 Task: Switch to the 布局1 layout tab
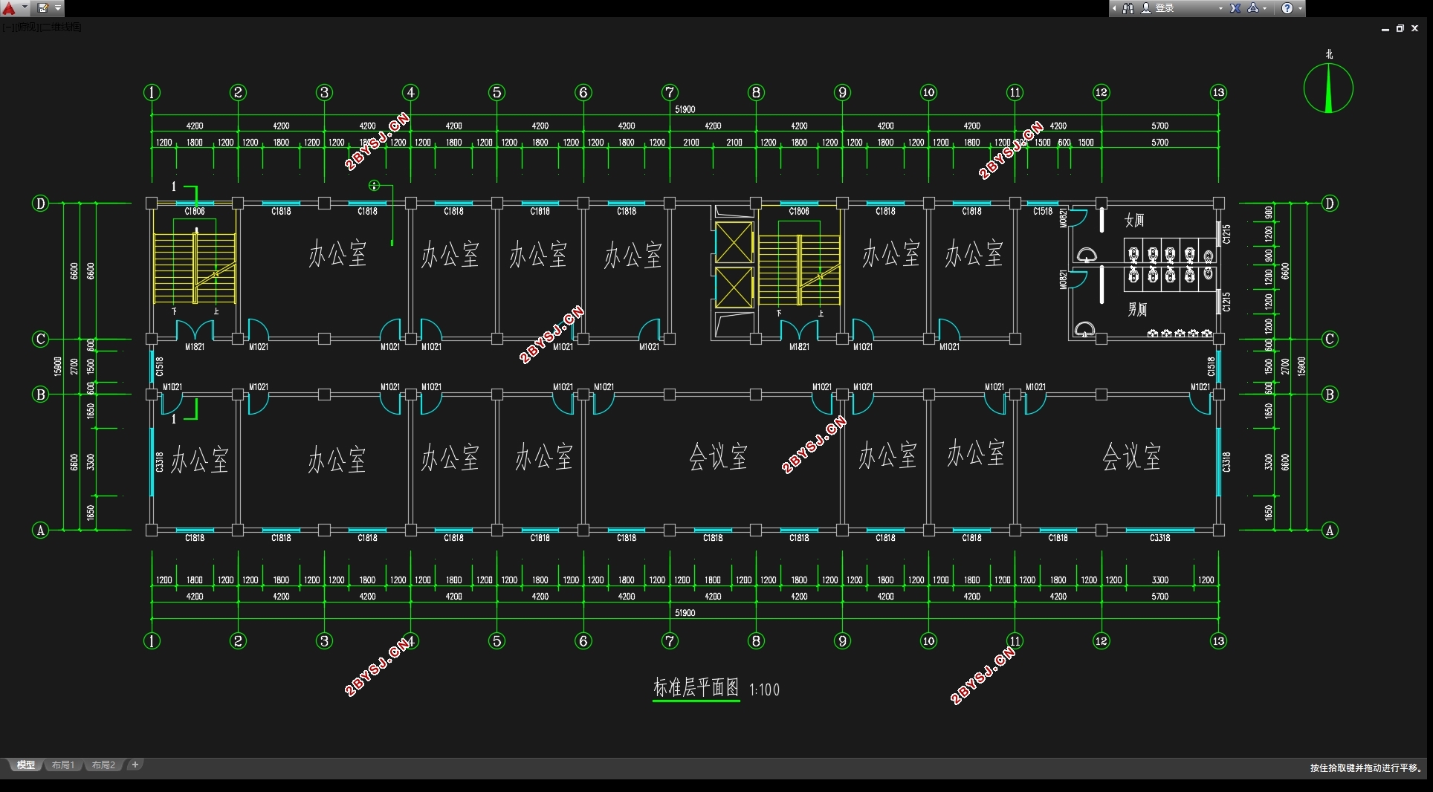tap(63, 765)
